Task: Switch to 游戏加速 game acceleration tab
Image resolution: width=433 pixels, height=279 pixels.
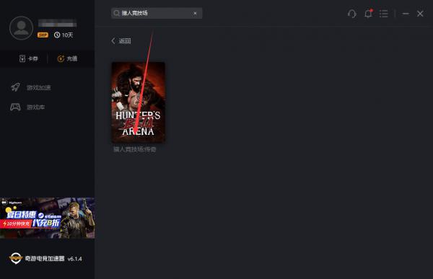Action: [39, 88]
